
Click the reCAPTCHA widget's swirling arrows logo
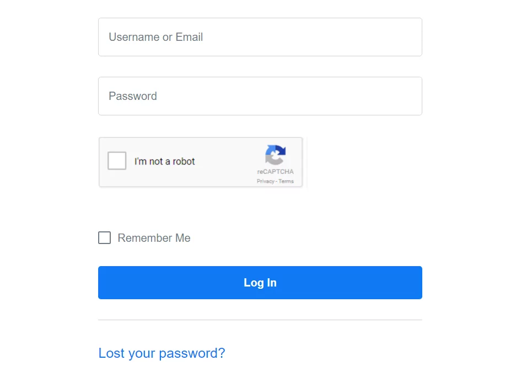(x=275, y=155)
